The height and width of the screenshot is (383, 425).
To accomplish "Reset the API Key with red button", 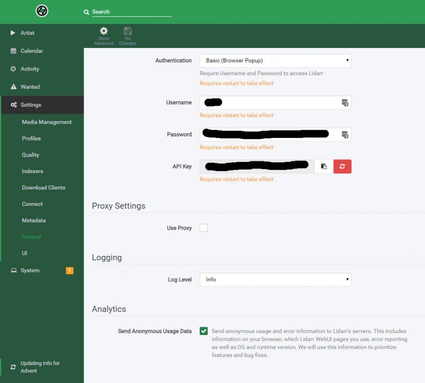I will tap(342, 166).
